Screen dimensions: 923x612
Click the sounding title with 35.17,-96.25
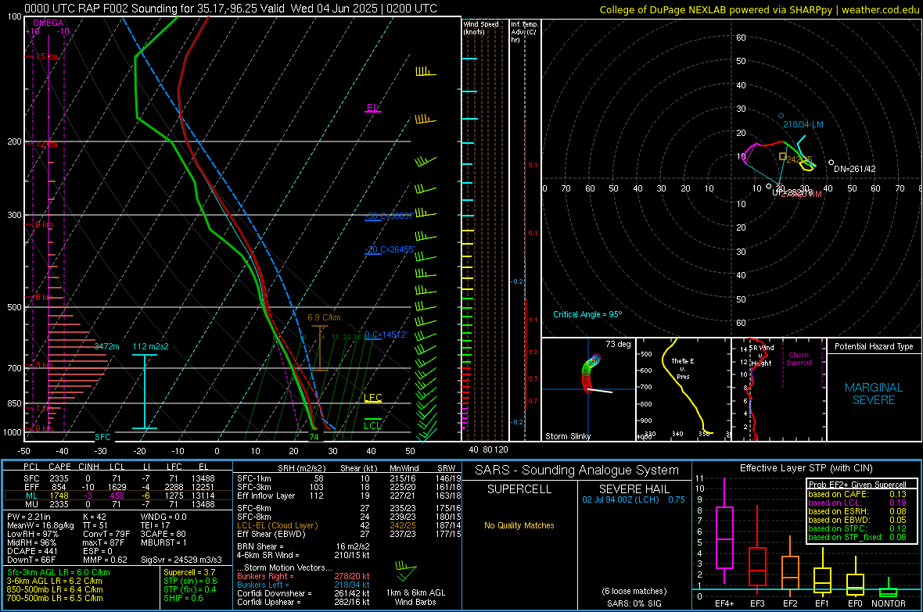click(x=231, y=9)
